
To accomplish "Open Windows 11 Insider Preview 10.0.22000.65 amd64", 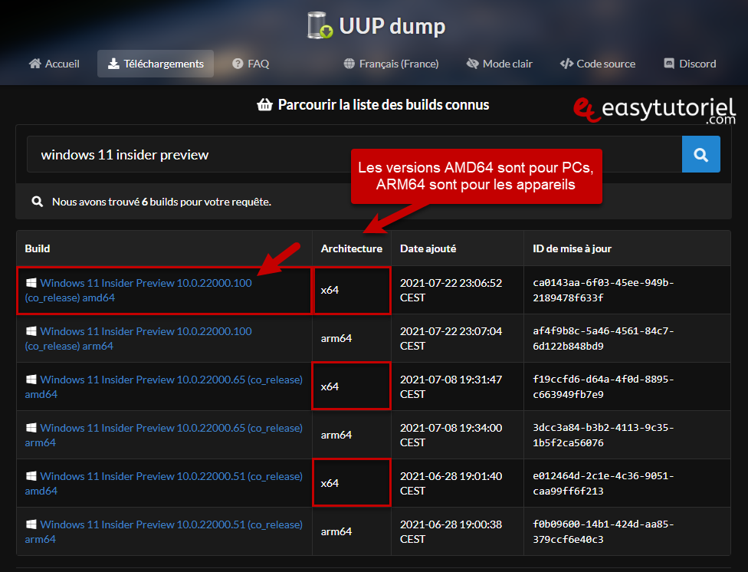I will coord(164,386).
